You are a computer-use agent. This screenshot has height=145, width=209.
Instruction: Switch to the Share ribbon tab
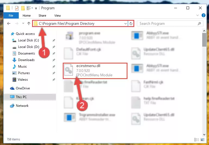(42, 16)
